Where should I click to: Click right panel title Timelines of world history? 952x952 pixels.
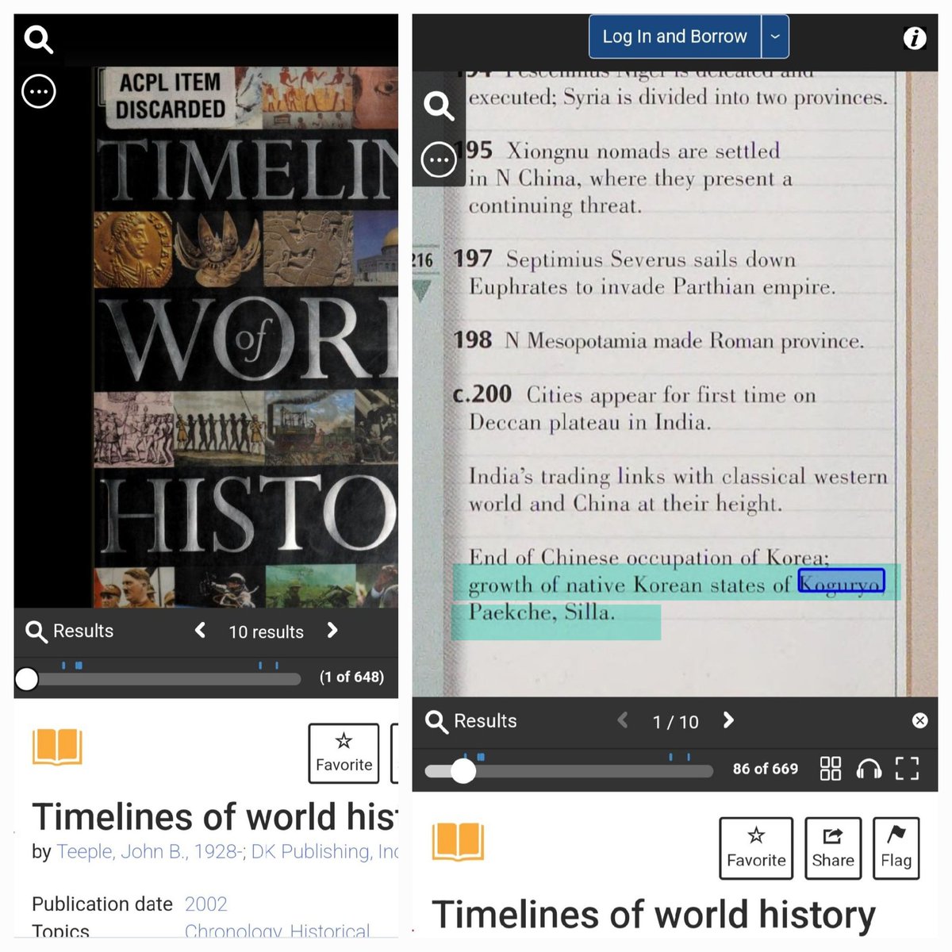click(x=654, y=915)
